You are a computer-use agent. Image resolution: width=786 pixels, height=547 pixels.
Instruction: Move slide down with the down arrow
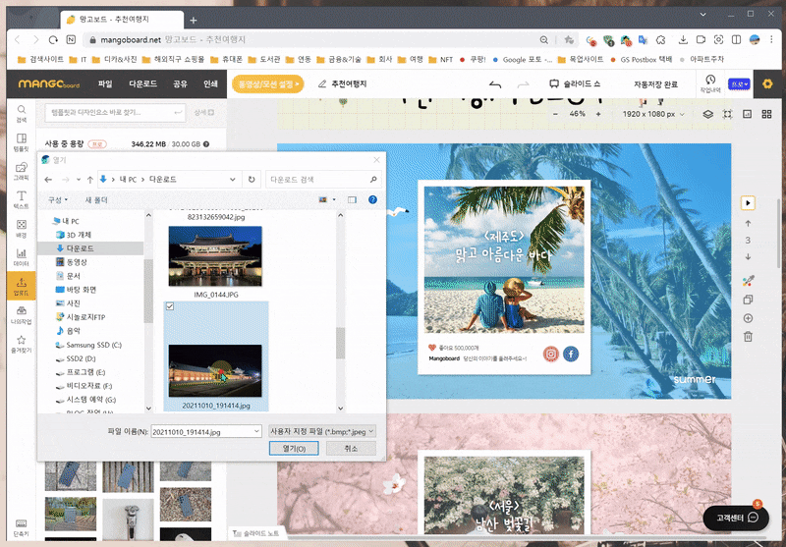click(748, 257)
